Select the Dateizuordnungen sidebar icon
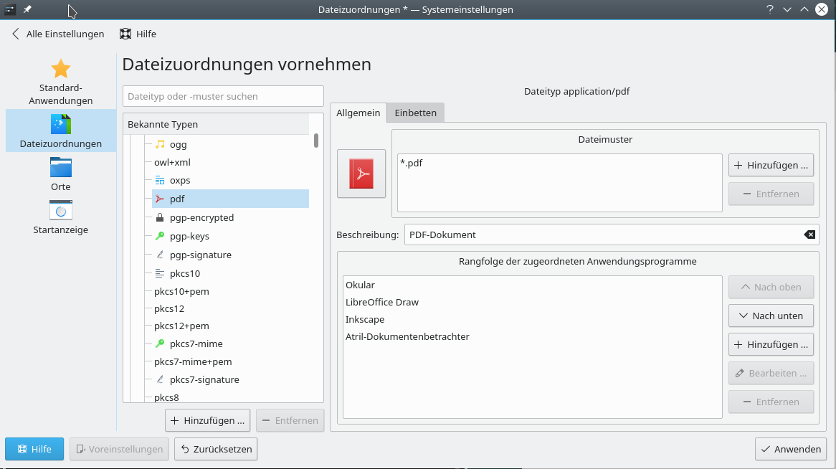 click(x=61, y=125)
